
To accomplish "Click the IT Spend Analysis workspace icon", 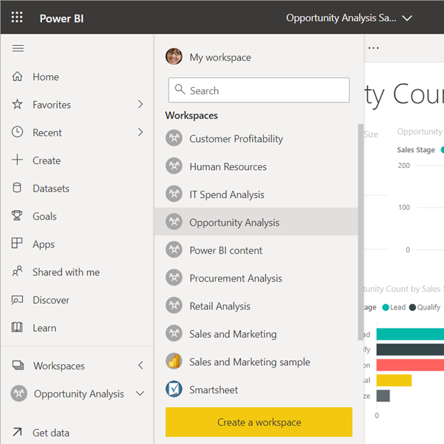I will [174, 194].
